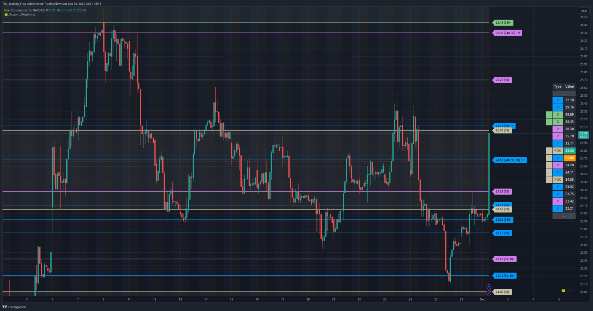Click table value 26.30 in the P row
The image size is (593, 311).
point(570,129)
